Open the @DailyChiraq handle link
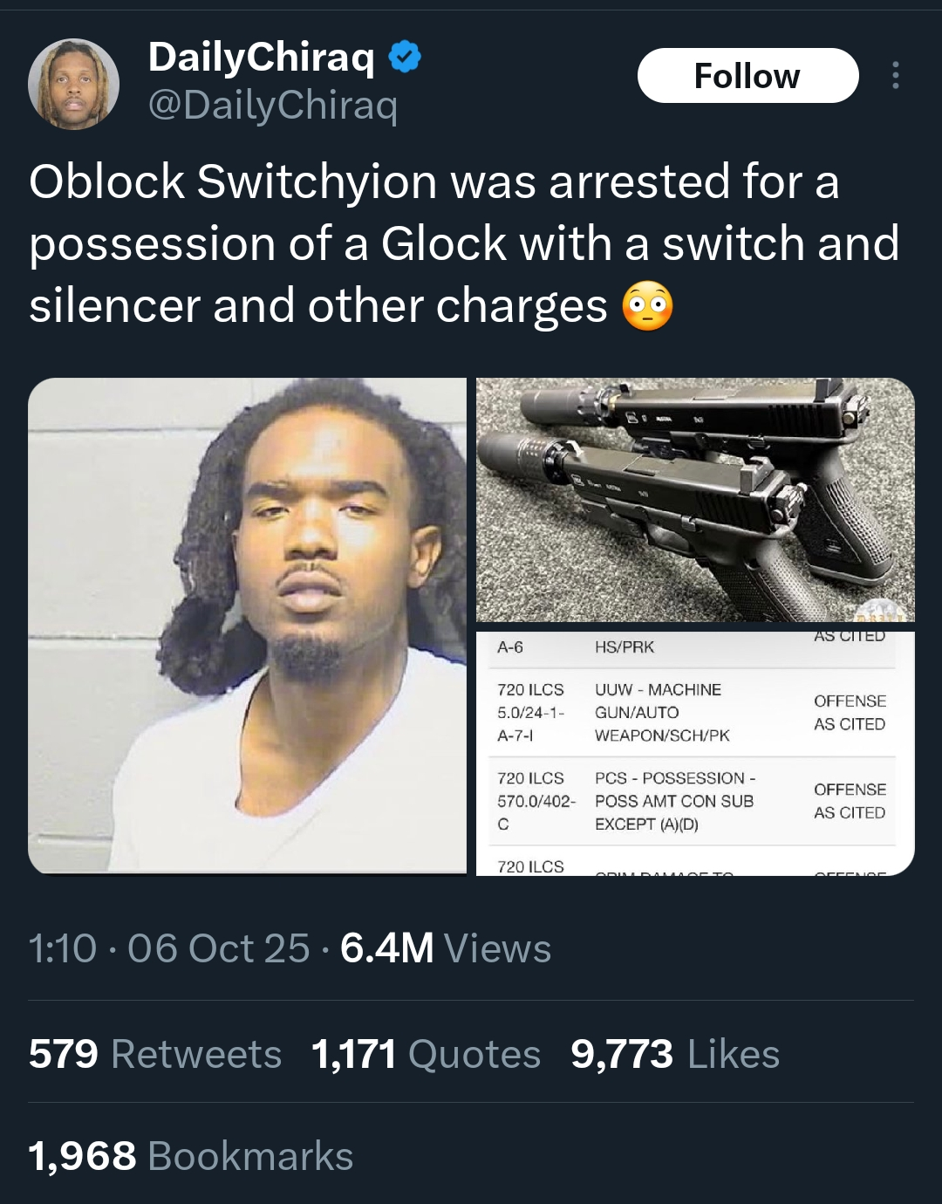Screen dimensions: 942x1204 [x=273, y=106]
